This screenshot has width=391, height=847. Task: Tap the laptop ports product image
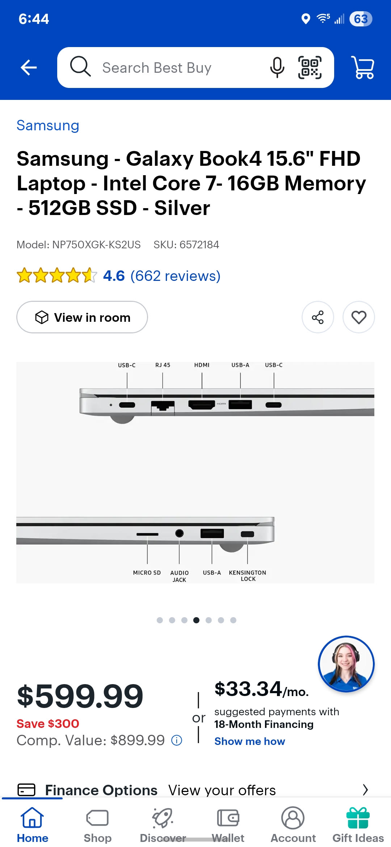click(x=195, y=472)
